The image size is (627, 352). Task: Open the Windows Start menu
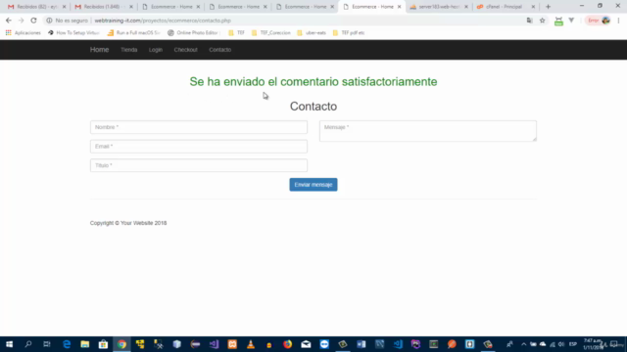[x=9, y=344]
